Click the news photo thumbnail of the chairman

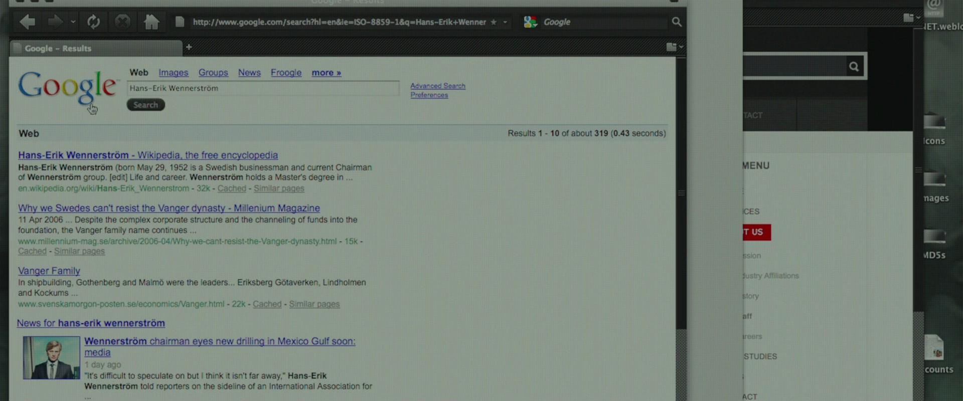click(x=52, y=357)
